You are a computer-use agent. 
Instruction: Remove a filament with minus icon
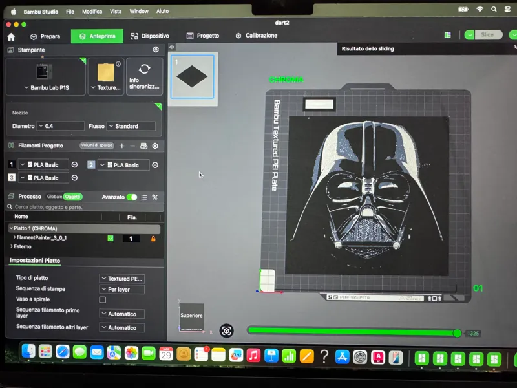click(x=132, y=146)
